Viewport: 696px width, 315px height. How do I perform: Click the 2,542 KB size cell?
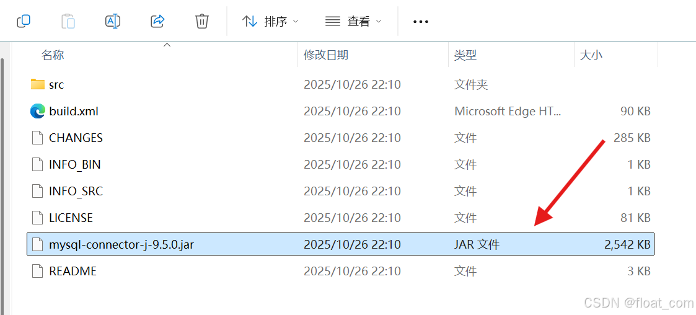point(627,244)
